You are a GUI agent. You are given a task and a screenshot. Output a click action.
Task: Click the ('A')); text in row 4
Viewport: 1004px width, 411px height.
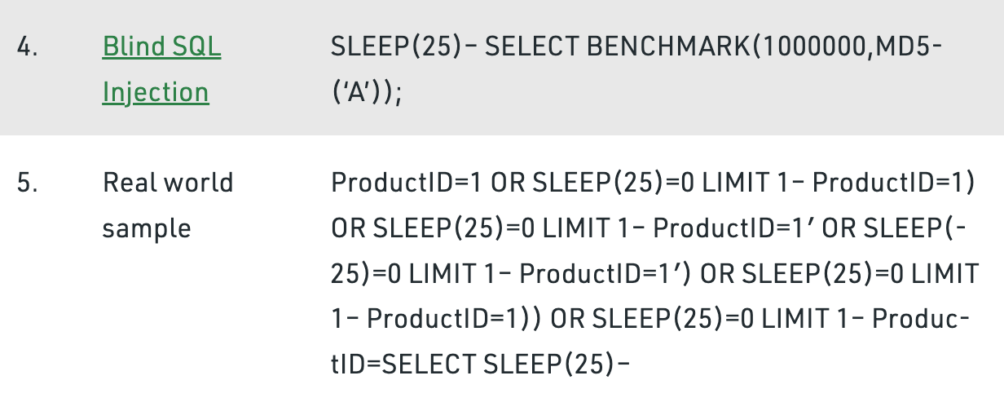367,93
